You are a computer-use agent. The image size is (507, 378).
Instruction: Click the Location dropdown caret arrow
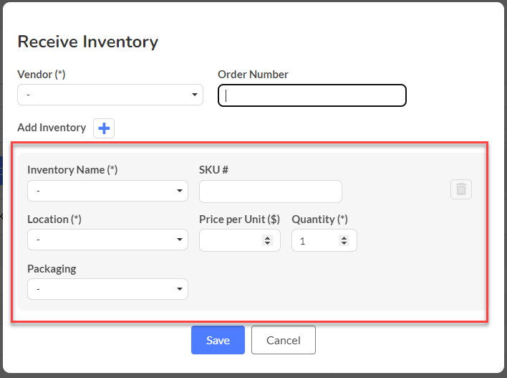[x=180, y=240]
